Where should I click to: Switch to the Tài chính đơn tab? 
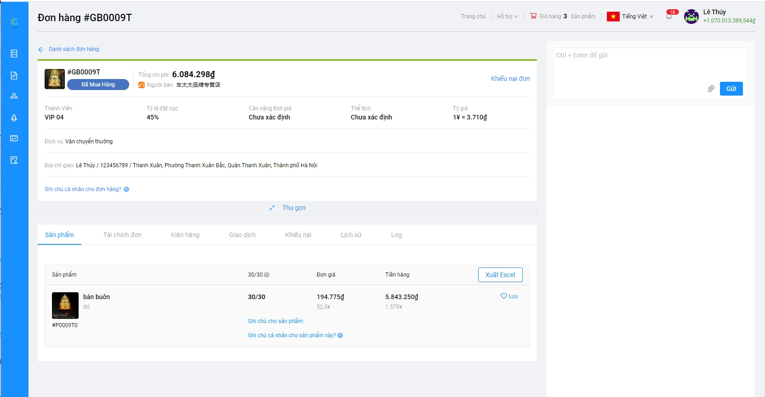coord(122,235)
